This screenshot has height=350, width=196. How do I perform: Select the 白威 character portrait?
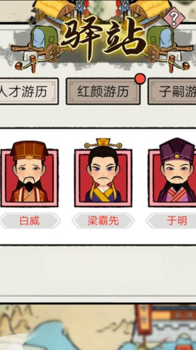coord(29,174)
